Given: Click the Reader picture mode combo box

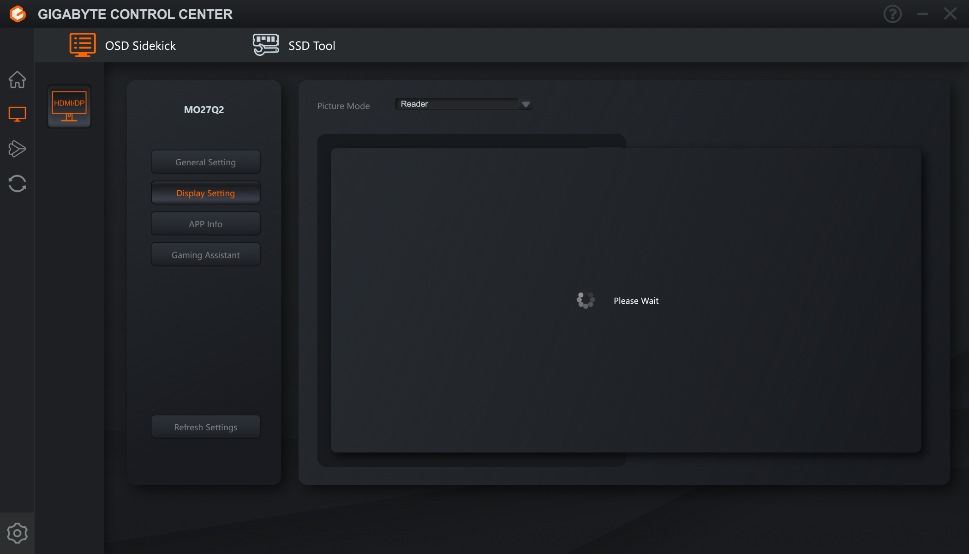Looking at the screenshot, I should pos(457,104).
